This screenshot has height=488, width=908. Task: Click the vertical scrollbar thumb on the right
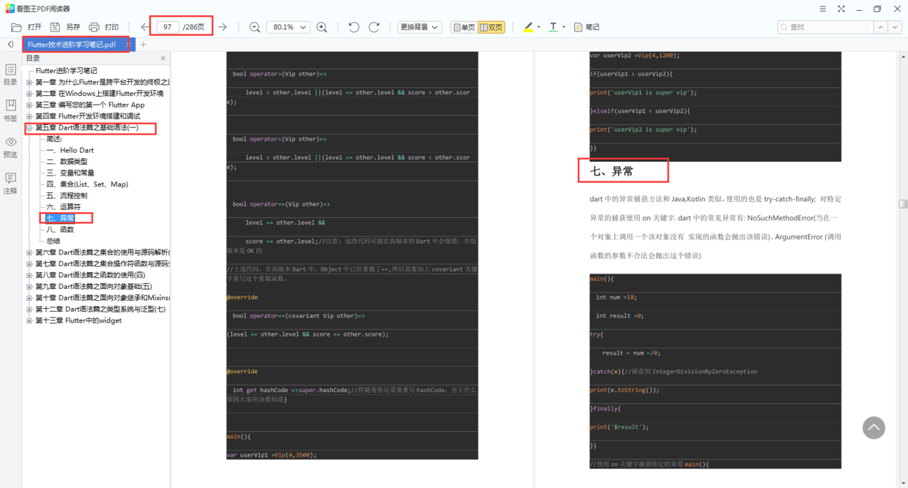pos(904,204)
